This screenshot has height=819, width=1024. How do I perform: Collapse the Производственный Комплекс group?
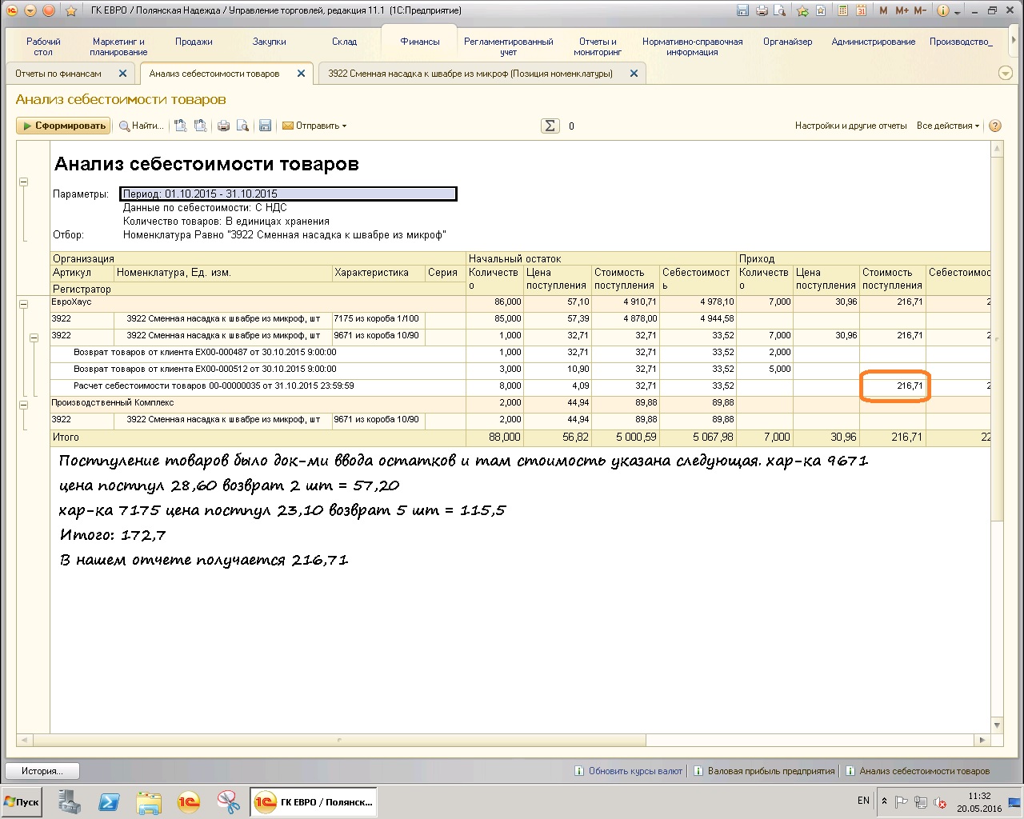(x=23, y=405)
